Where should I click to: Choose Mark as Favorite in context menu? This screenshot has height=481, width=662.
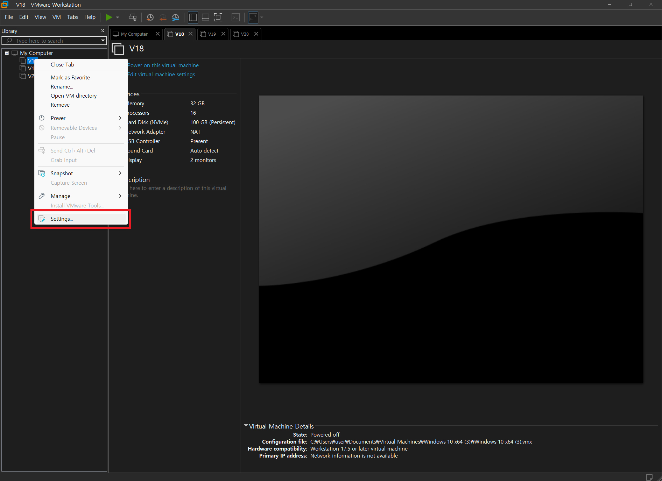pos(81,77)
